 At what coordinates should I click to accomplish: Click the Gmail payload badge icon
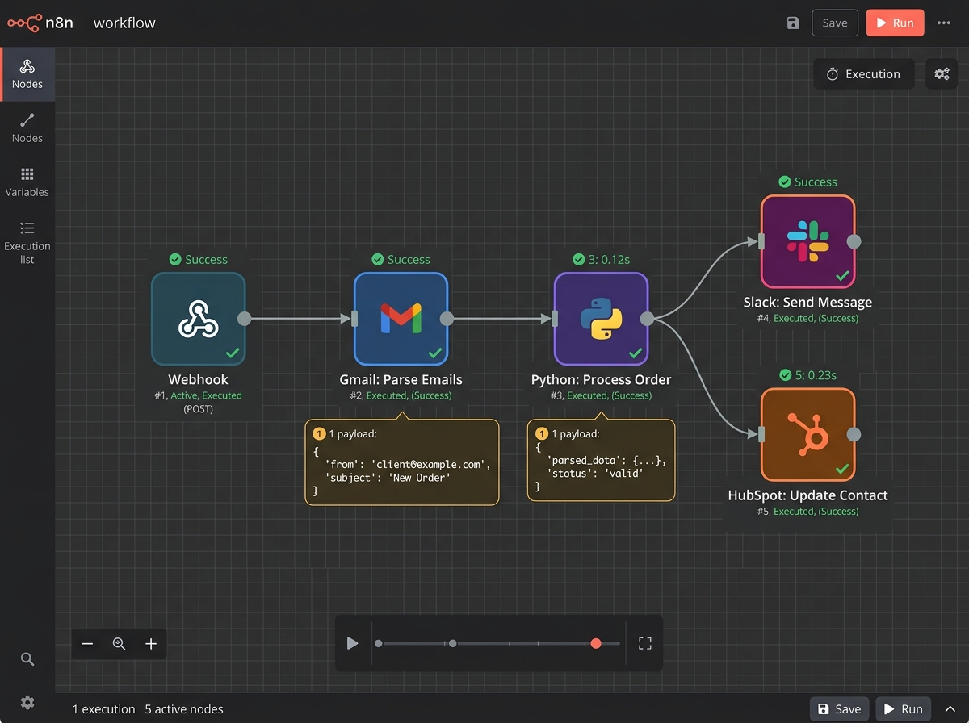[318, 433]
